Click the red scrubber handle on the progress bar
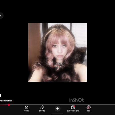Image resolution: width=115 pixels, height=115 pixels. pos(9,105)
